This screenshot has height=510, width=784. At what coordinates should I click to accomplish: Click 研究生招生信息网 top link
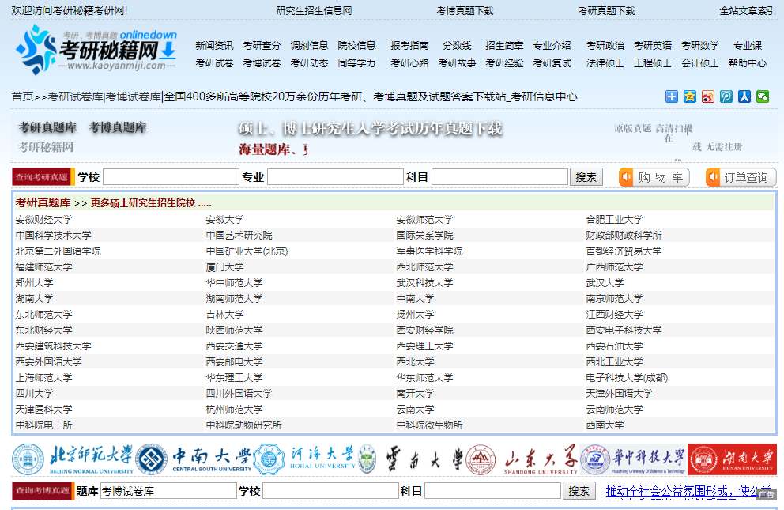coord(314,10)
